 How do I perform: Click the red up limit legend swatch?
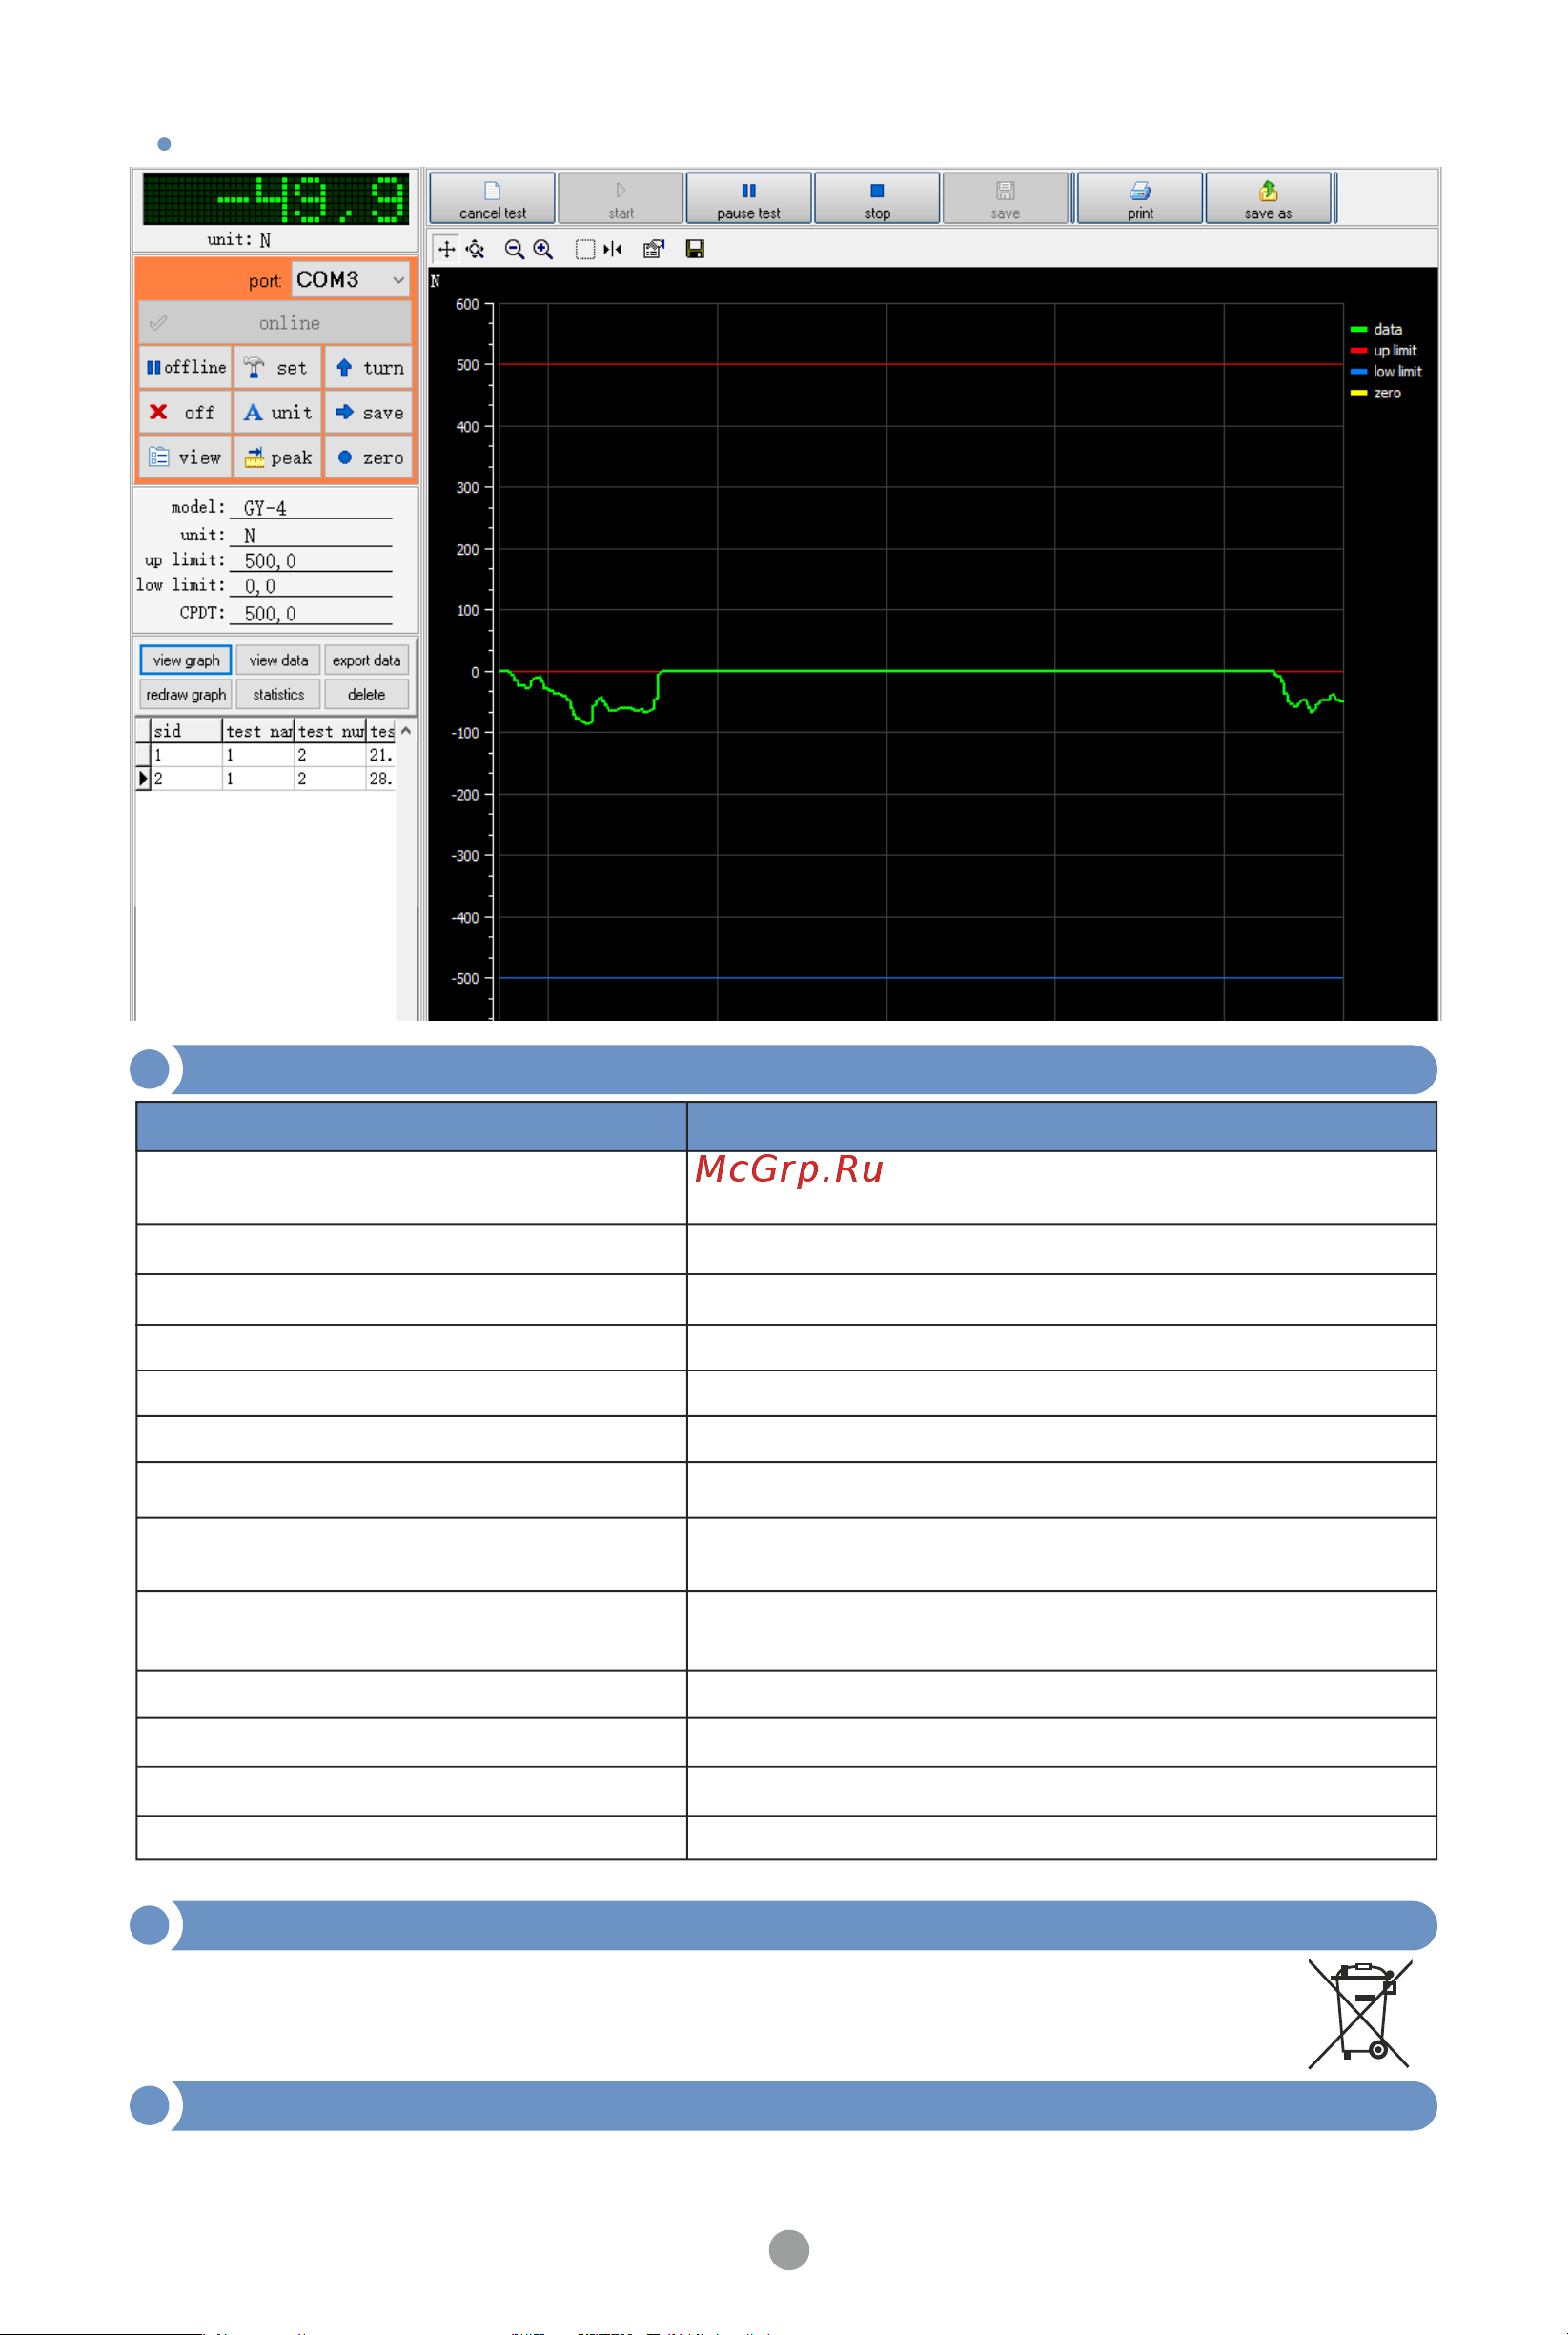[1358, 351]
